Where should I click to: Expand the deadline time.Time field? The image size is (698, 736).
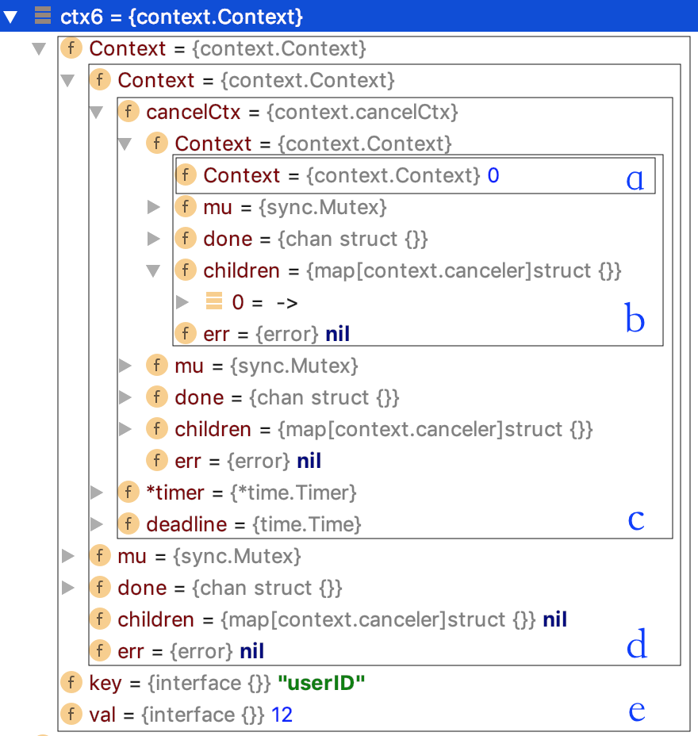97,524
